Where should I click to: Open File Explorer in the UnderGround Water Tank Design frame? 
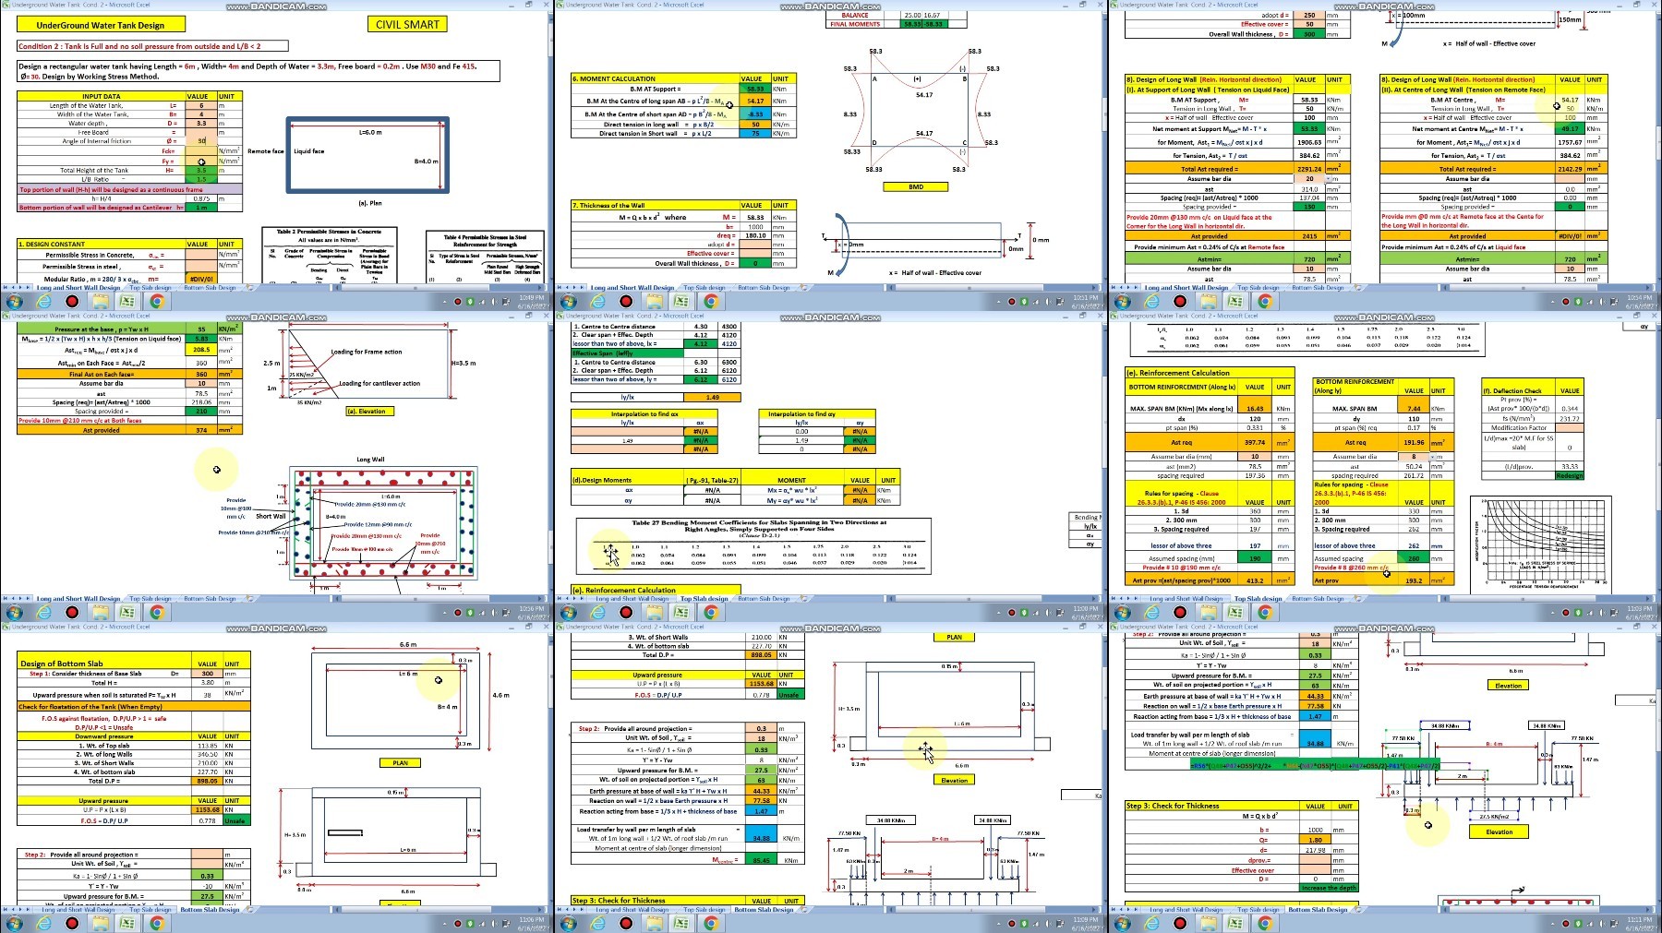point(100,301)
